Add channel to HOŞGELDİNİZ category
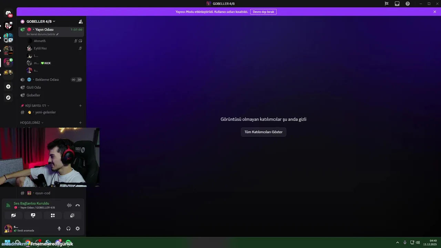 tap(80, 123)
